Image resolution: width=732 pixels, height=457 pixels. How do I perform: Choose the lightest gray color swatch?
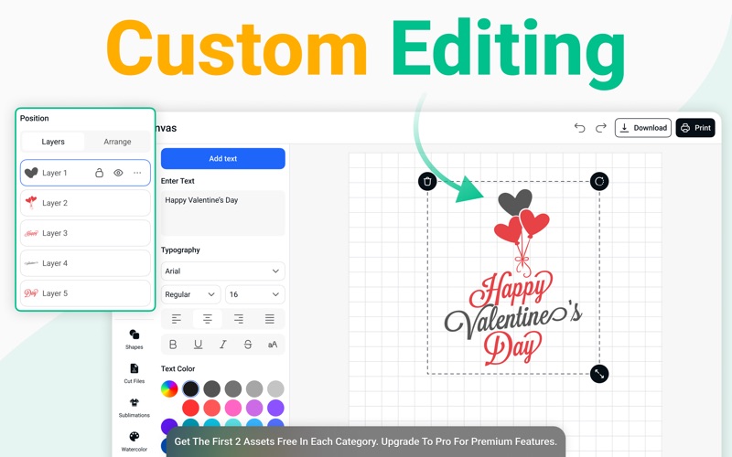[275, 388]
